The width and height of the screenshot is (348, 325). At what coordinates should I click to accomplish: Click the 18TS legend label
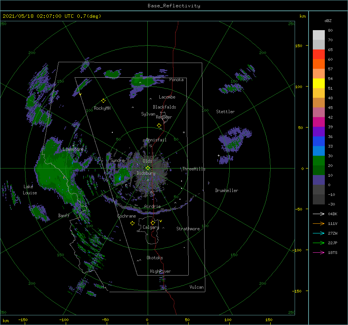[333, 252]
